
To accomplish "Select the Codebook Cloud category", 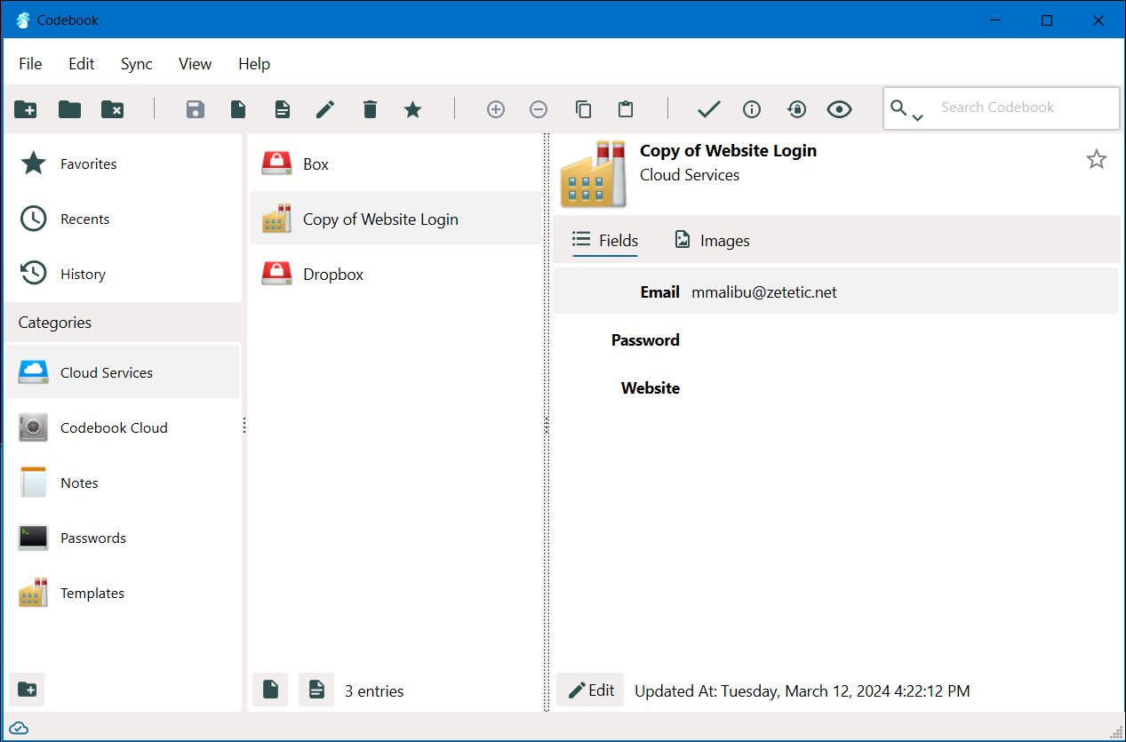I will [123, 428].
